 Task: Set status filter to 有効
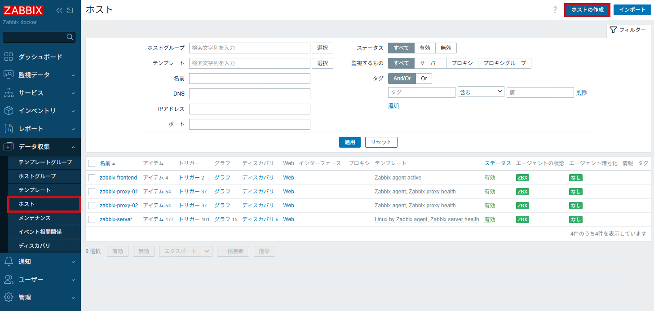424,48
